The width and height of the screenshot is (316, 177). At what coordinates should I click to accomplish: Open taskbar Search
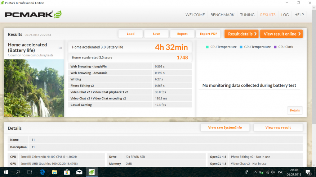tap(18, 172)
